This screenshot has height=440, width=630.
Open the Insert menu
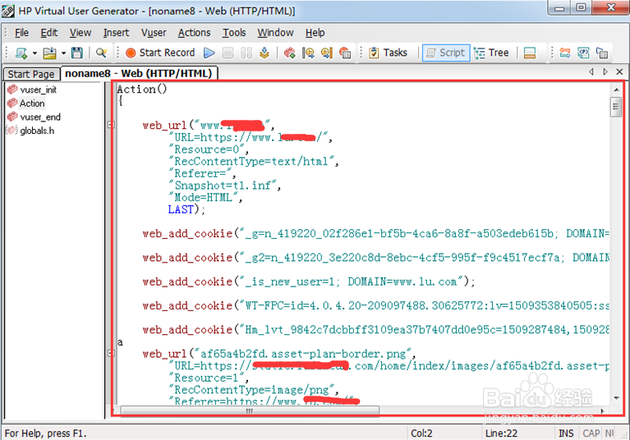[x=116, y=33]
